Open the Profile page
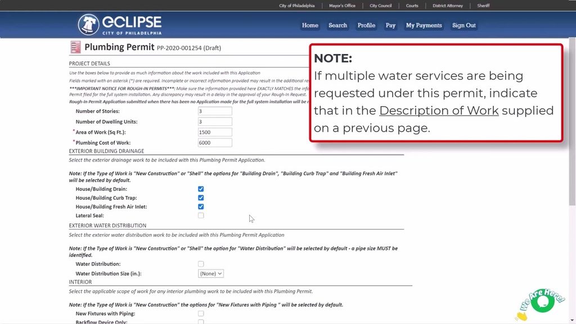This screenshot has height=324, width=576. point(366,25)
